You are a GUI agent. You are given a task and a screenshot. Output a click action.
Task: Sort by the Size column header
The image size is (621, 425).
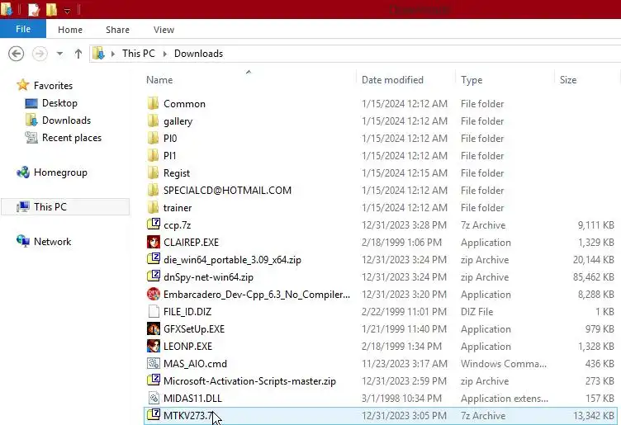tap(568, 80)
